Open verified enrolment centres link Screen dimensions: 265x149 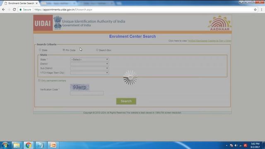tap(209, 41)
